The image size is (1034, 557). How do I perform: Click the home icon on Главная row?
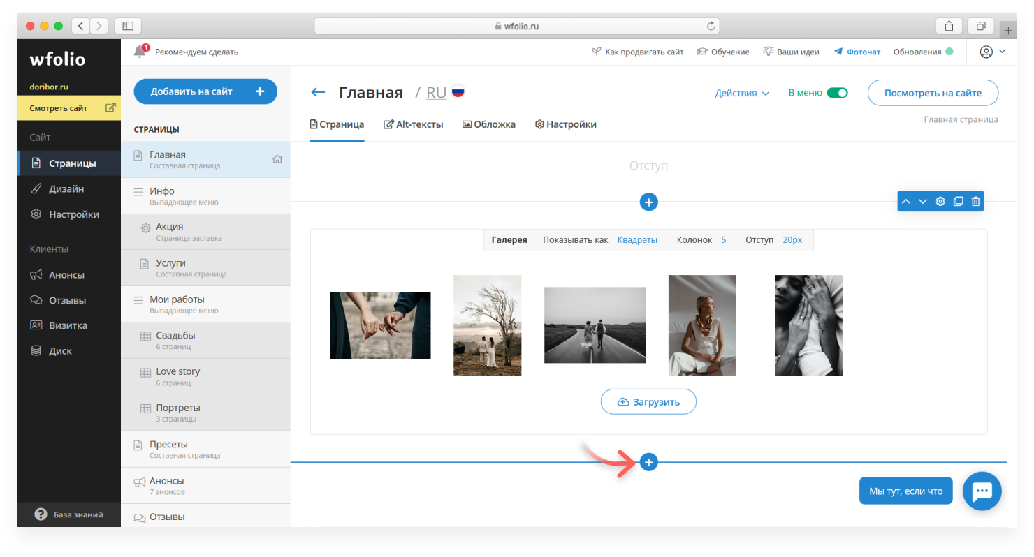(x=277, y=159)
